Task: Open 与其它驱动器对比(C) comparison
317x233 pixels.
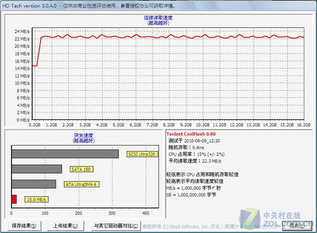Action: coord(116,226)
